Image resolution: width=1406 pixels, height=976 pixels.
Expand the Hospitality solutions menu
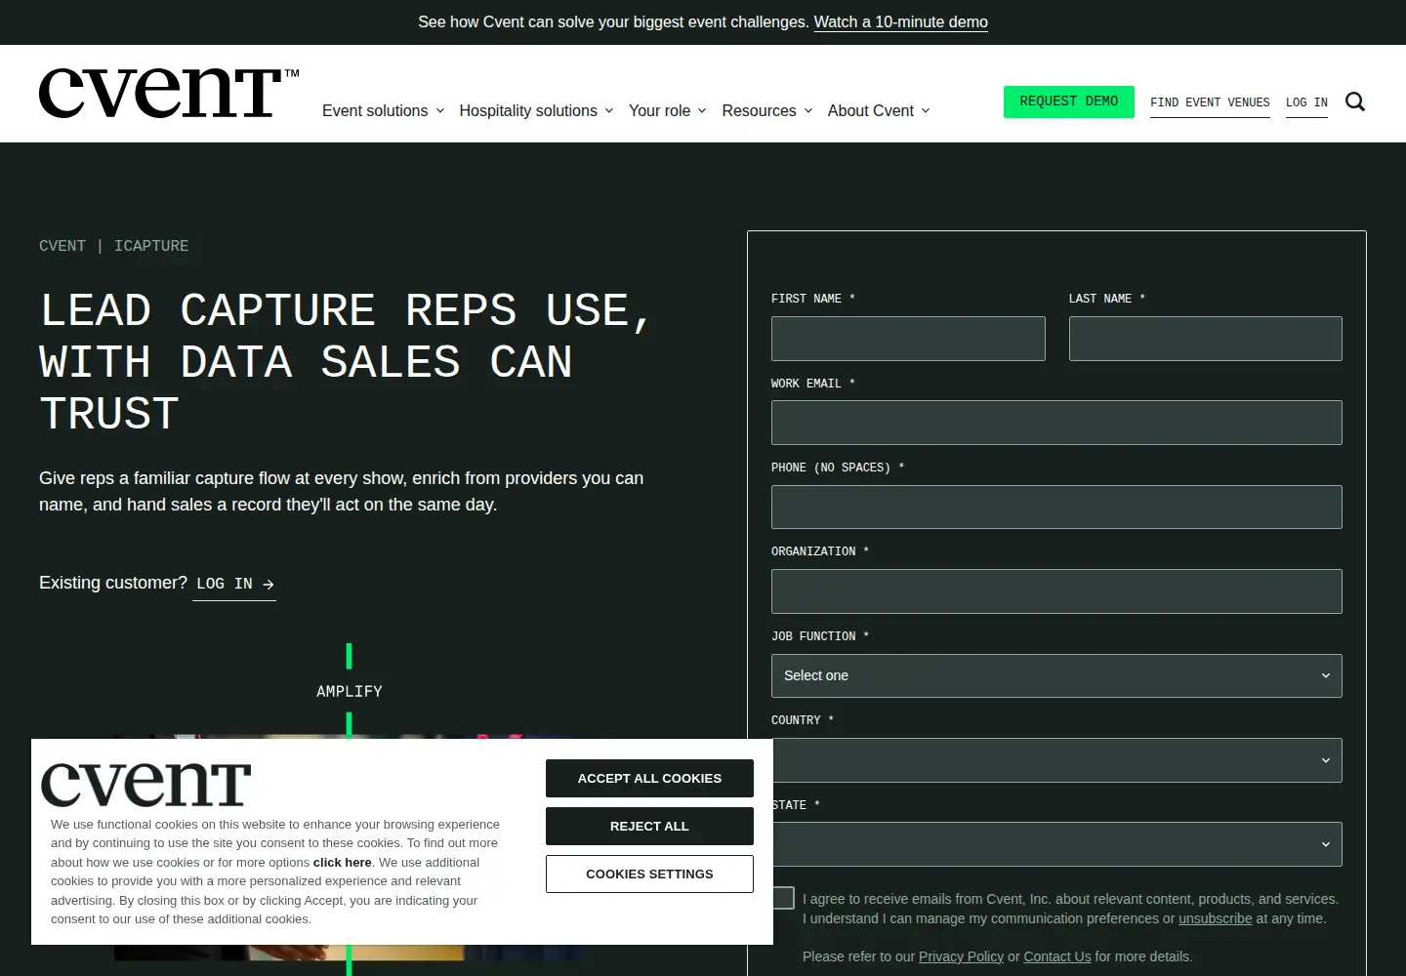pos(536,110)
